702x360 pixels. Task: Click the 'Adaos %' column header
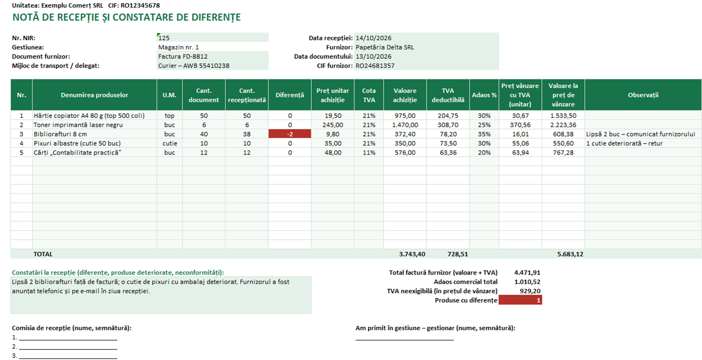(x=484, y=95)
